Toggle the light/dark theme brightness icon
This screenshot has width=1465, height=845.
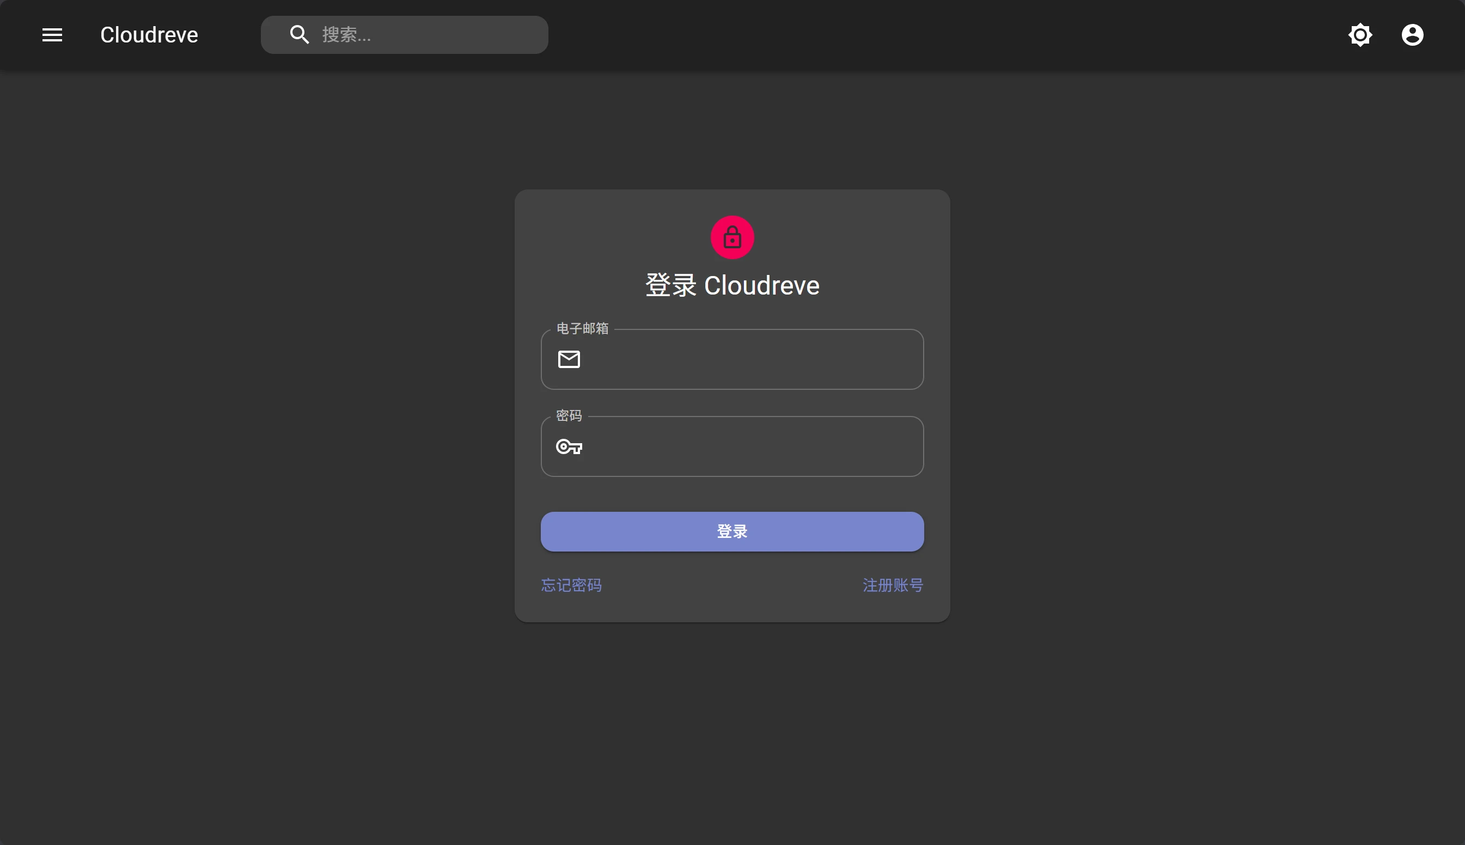[1360, 35]
